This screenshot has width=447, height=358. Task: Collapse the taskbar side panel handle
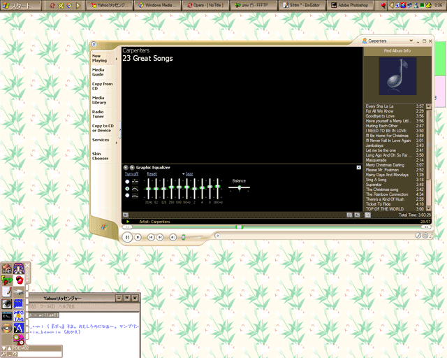[120, 130]
